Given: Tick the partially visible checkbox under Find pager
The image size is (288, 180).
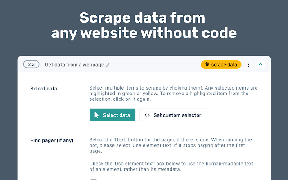Looking at the screenshot, I should 94,179.
